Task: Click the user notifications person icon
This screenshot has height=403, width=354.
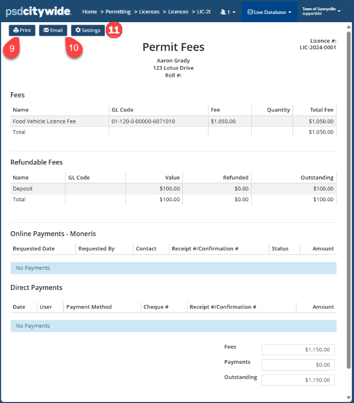Action: [223, 12]
